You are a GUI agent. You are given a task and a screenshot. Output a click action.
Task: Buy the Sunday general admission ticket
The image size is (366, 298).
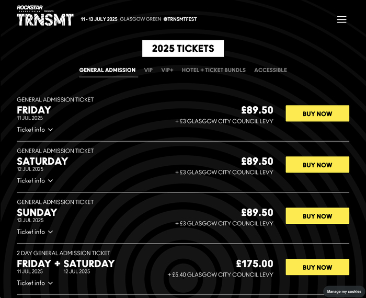317,216
